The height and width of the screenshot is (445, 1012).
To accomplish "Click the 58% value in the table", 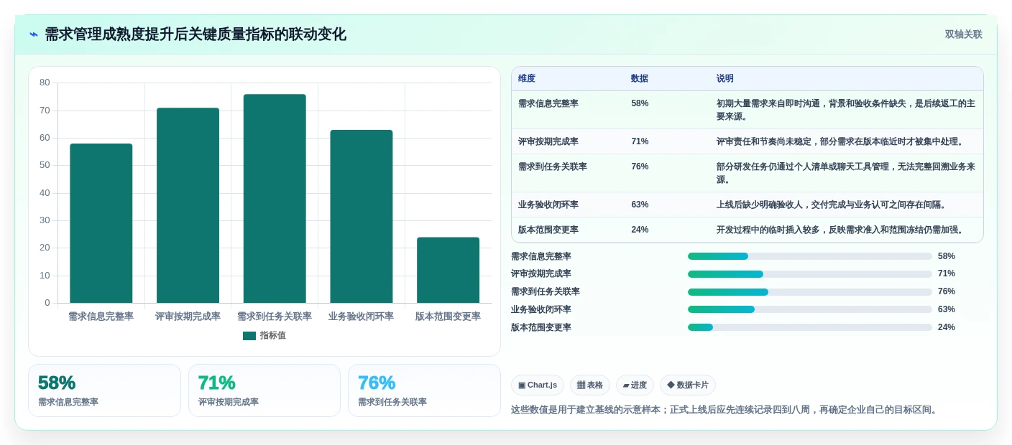I will 640,103.
